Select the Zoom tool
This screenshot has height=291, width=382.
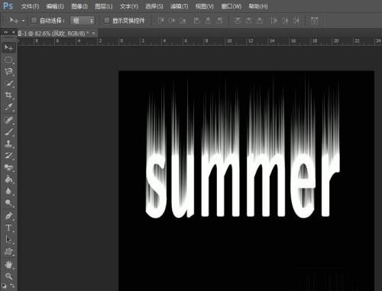point(8,276)
